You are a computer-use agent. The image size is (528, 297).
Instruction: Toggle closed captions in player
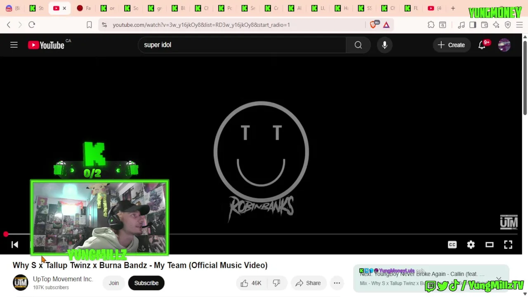pos(452,245)
